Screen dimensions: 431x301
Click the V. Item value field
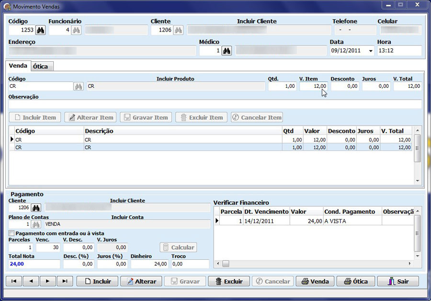click(x=313, y=86)
